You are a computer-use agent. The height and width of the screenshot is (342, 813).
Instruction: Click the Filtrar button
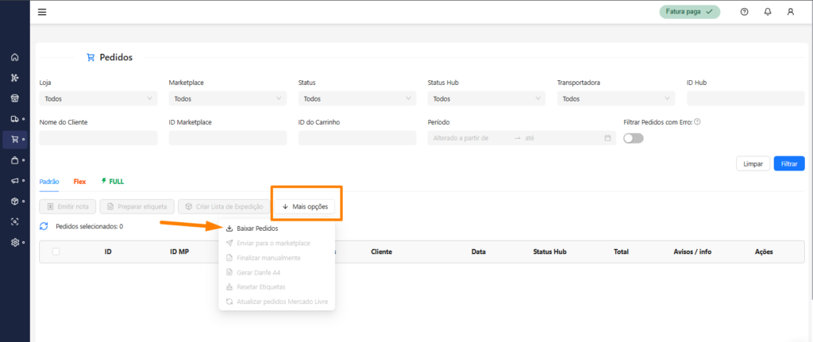pos(789,163)
